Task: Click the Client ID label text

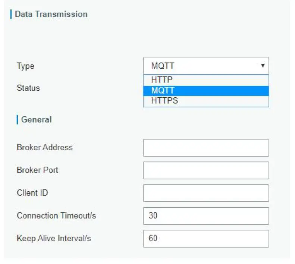Action: pyautogui.click(x=32, y=193)
